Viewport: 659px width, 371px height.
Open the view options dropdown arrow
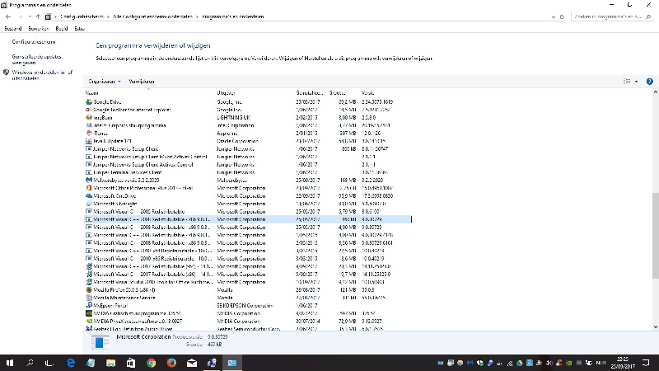[x=635, y=82]
